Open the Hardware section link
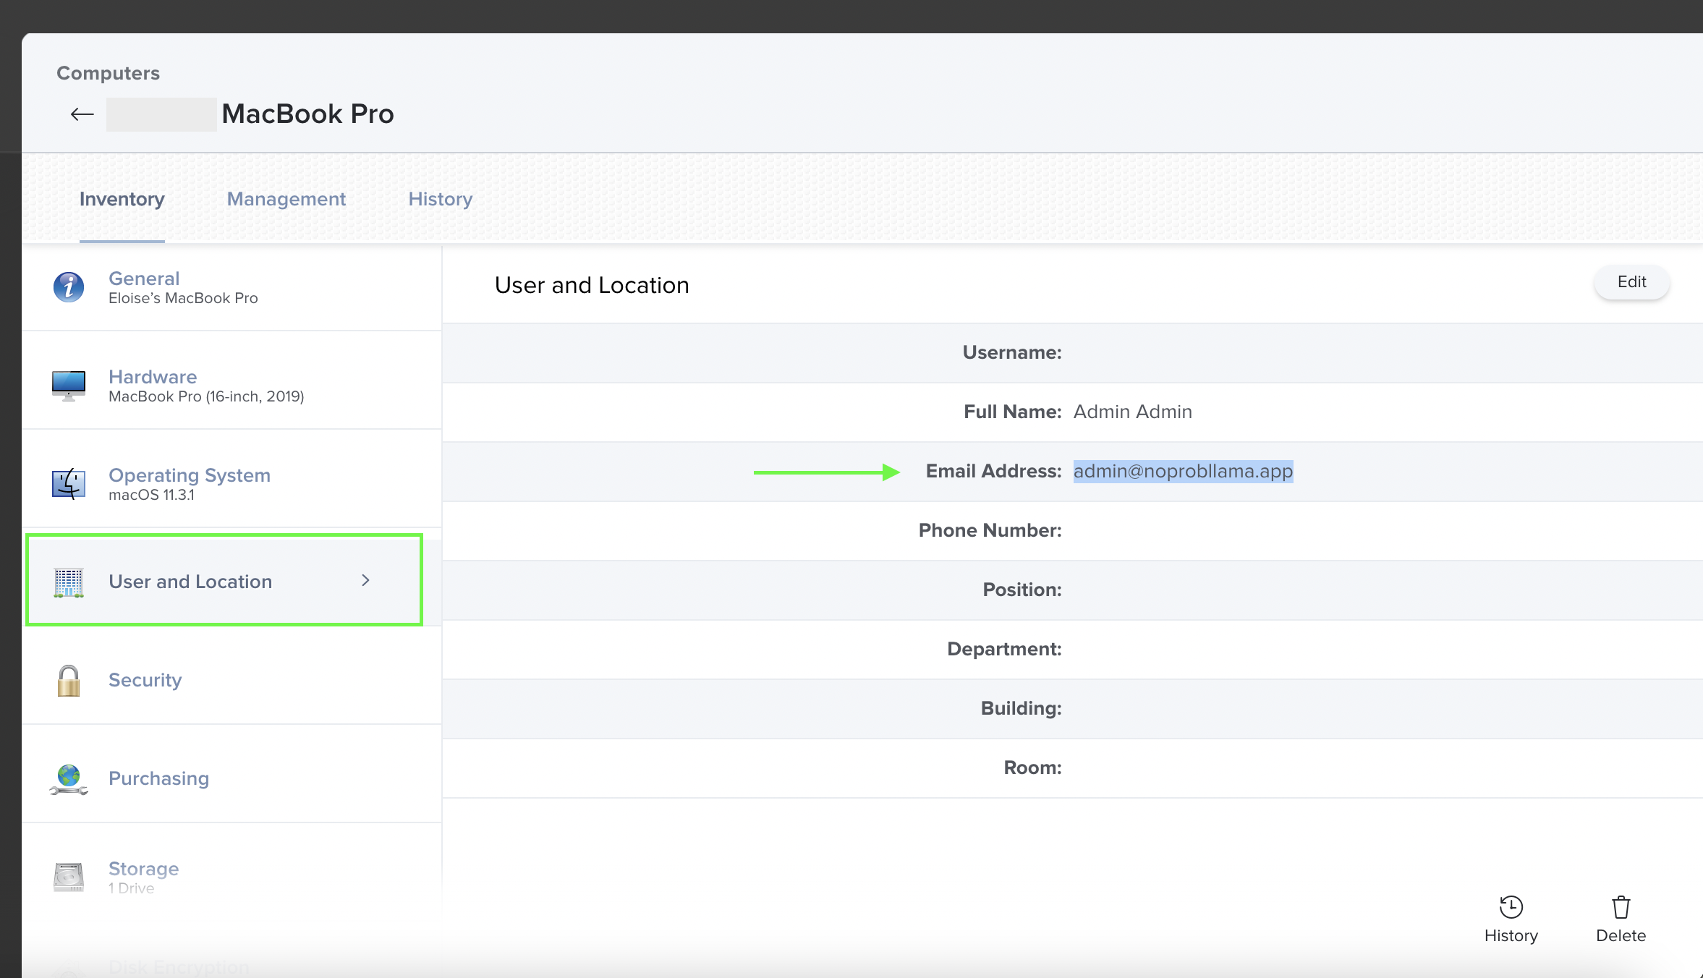 tap(153, 377)
